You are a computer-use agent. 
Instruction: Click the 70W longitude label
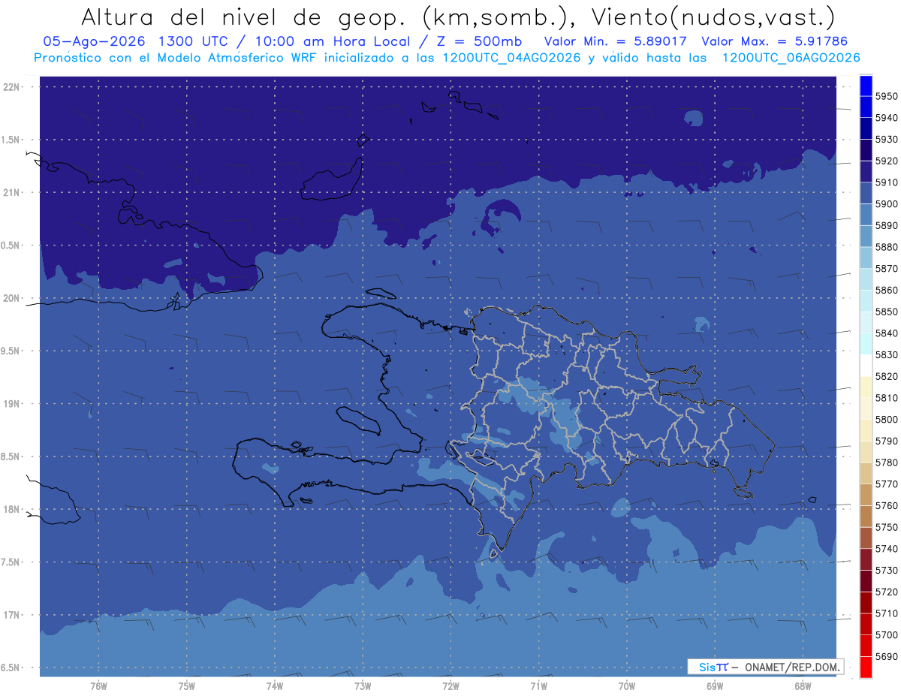627,686
